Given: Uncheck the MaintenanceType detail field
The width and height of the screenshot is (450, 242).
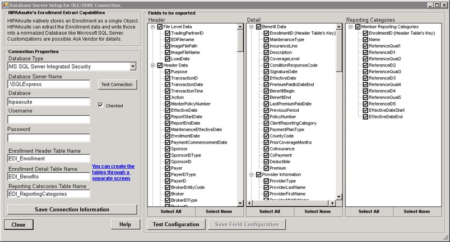Looking at the screenshot, I should 266,40.
